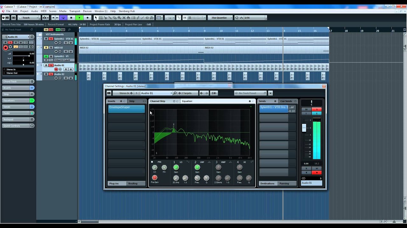
Task: Record-enable the Audio 01 track in list
Action: pyautogui.click(x=56, y=69)
